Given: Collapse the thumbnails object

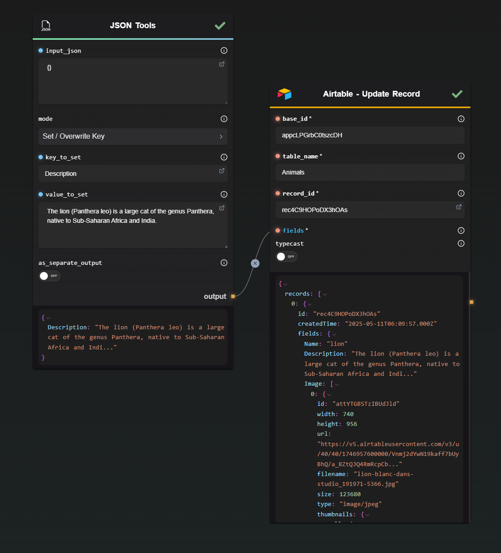Looking at the screenshot, I should (368, 515).
